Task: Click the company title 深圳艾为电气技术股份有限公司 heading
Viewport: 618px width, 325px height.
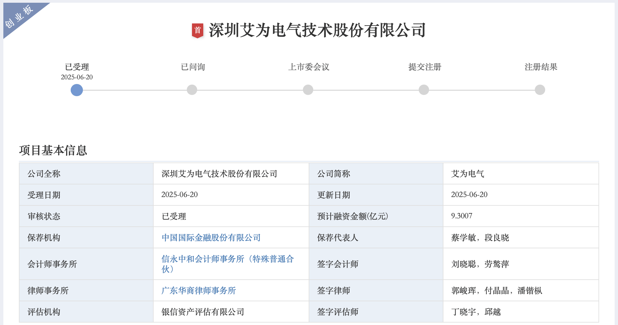Action: click(317, 30)
